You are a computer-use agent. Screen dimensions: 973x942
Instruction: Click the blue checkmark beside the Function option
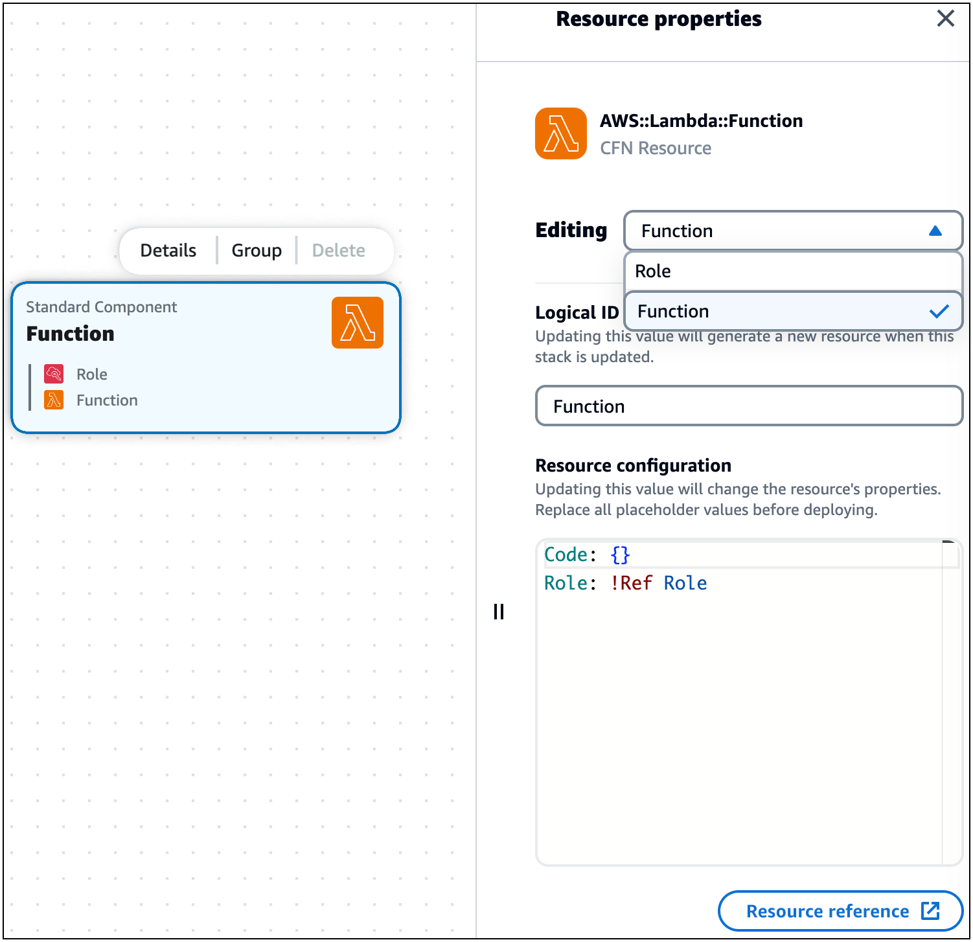pyautogui.click(x=939, y=312)
